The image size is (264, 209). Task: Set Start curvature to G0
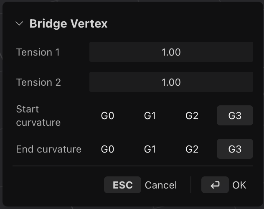click(108, 115)
